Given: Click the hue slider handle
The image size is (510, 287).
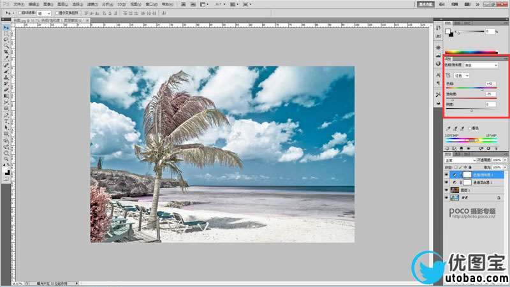Looking at the screenshot, I should tap(482, 89).
